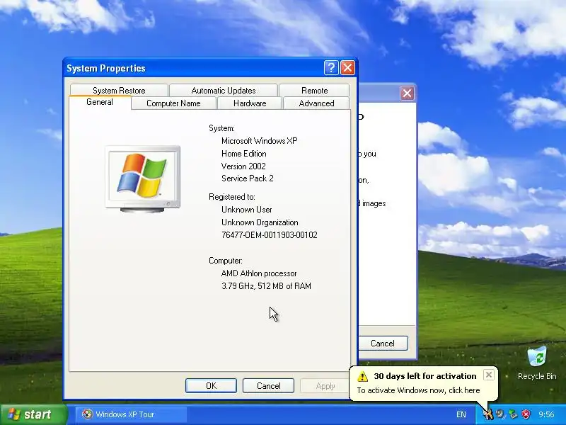This screenshot has height=425, width=566.
Task: Click the 'System:' label
Action: [x=221, y=128]
